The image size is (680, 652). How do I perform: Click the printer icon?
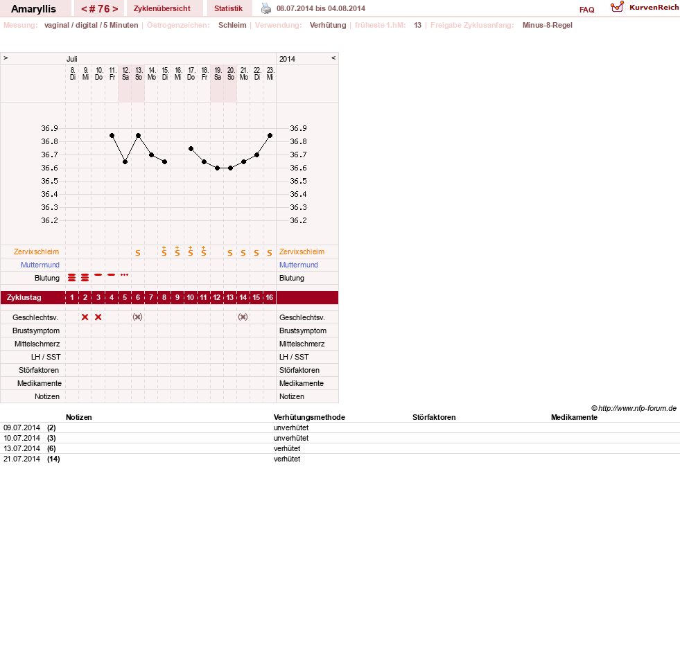[266, 8]
